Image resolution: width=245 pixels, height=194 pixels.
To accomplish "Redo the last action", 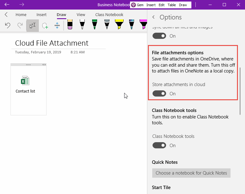I will pyautogui.click(x=20, y=25).
